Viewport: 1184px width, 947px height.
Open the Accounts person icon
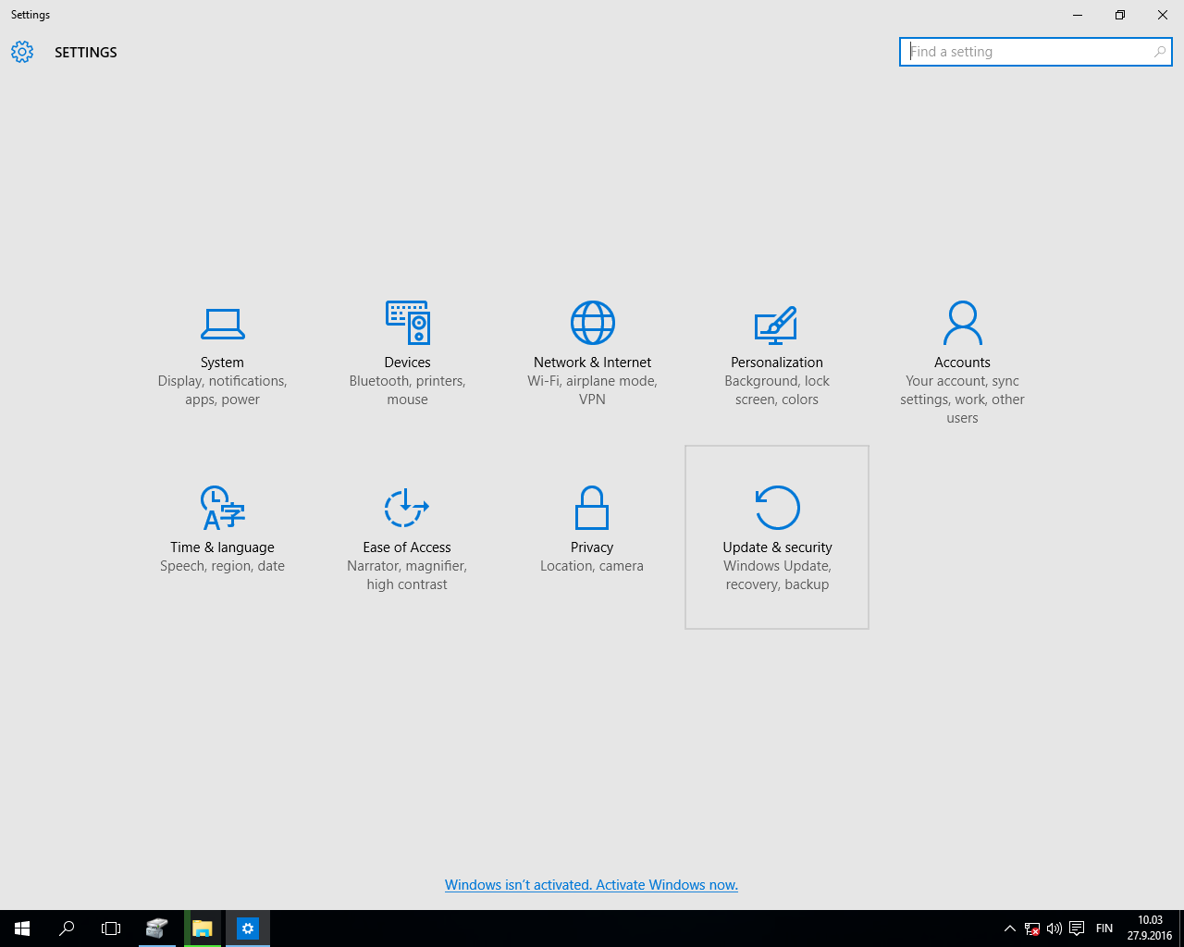(962, 323)
